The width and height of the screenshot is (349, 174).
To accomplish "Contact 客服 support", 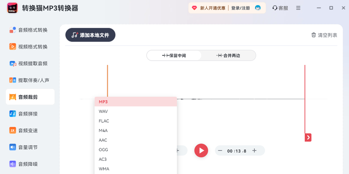I will [280, 8].
